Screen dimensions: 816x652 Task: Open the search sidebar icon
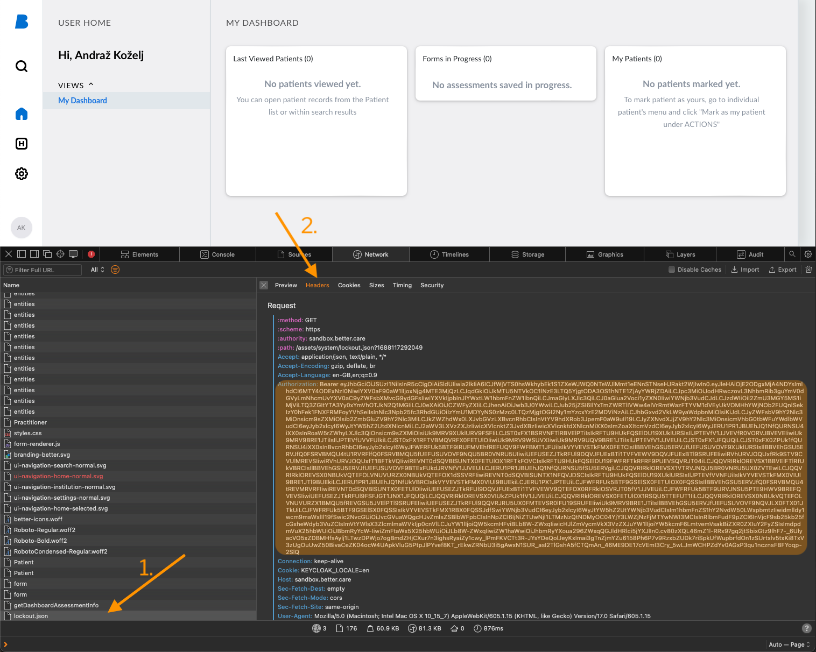click(x=22, y=66)
